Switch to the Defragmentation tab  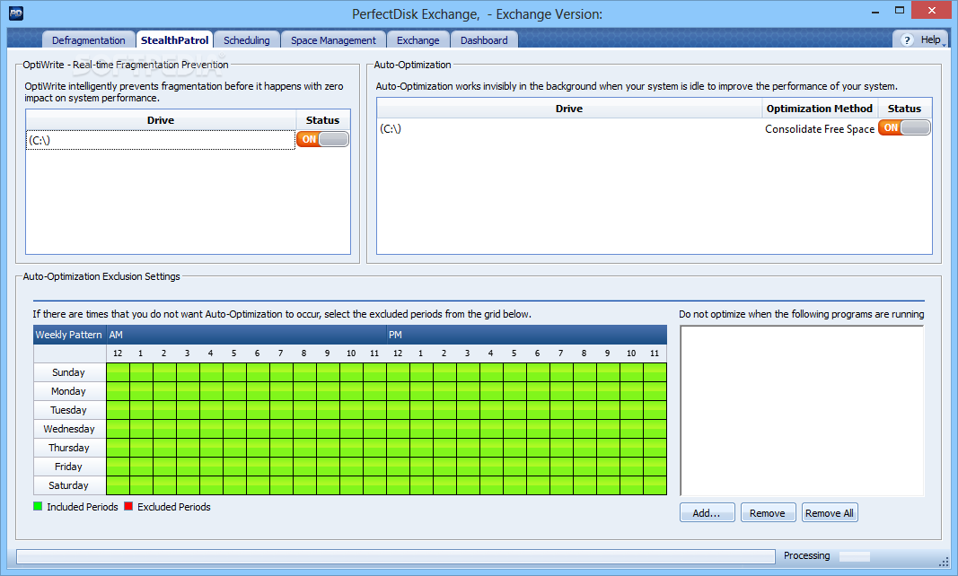click(x=89, y=39)
